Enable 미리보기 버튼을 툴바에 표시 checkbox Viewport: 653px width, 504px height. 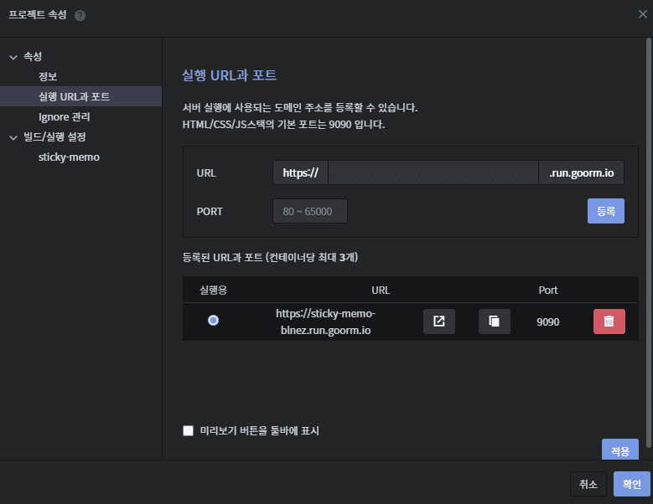click(x=189, y=431)
